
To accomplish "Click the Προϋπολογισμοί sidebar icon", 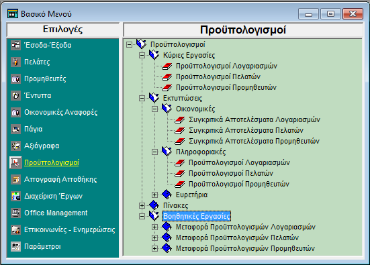I will click(x=15, y=162).
